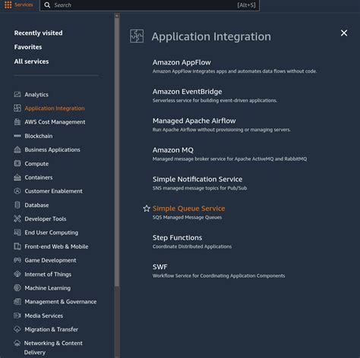Select the Analytics category
This screenshot has width=360, height=358.
click(36, 95)
